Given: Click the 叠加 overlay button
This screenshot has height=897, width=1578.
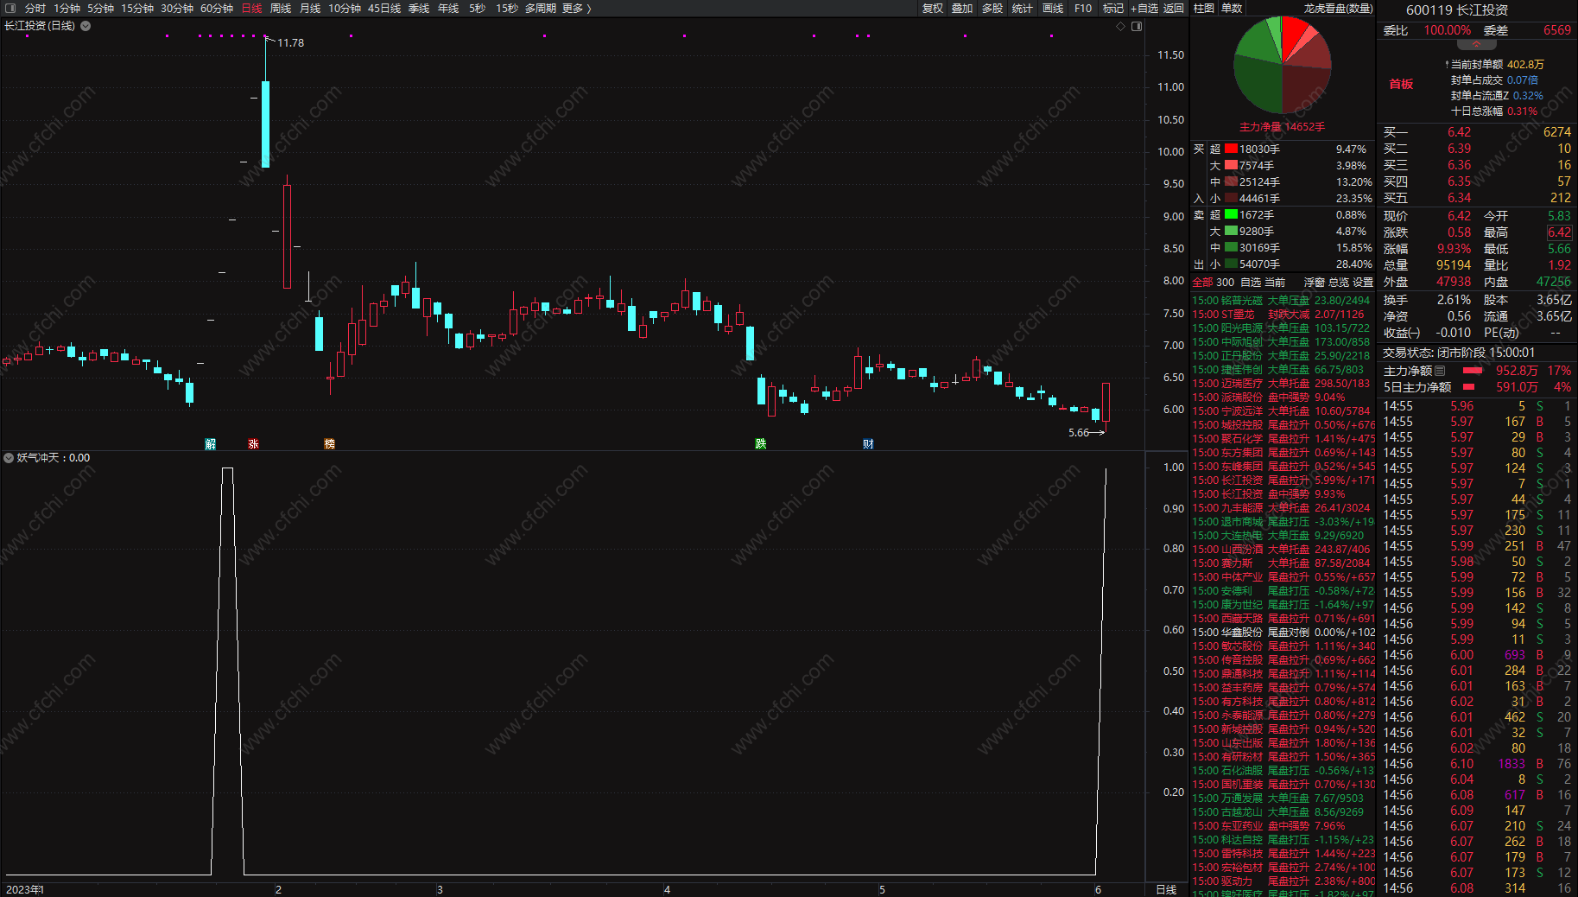Looking at the screenshot, I should pyautogui.click(x=962, y=8).
